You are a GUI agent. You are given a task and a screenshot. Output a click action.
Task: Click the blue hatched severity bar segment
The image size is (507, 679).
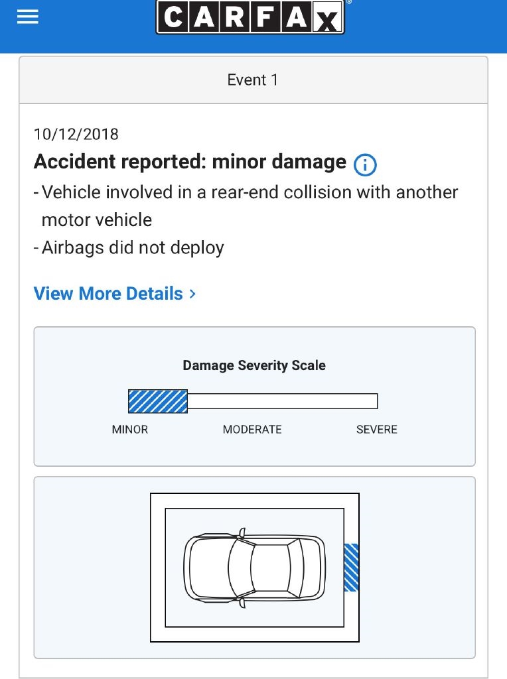[x=158, y=401]
